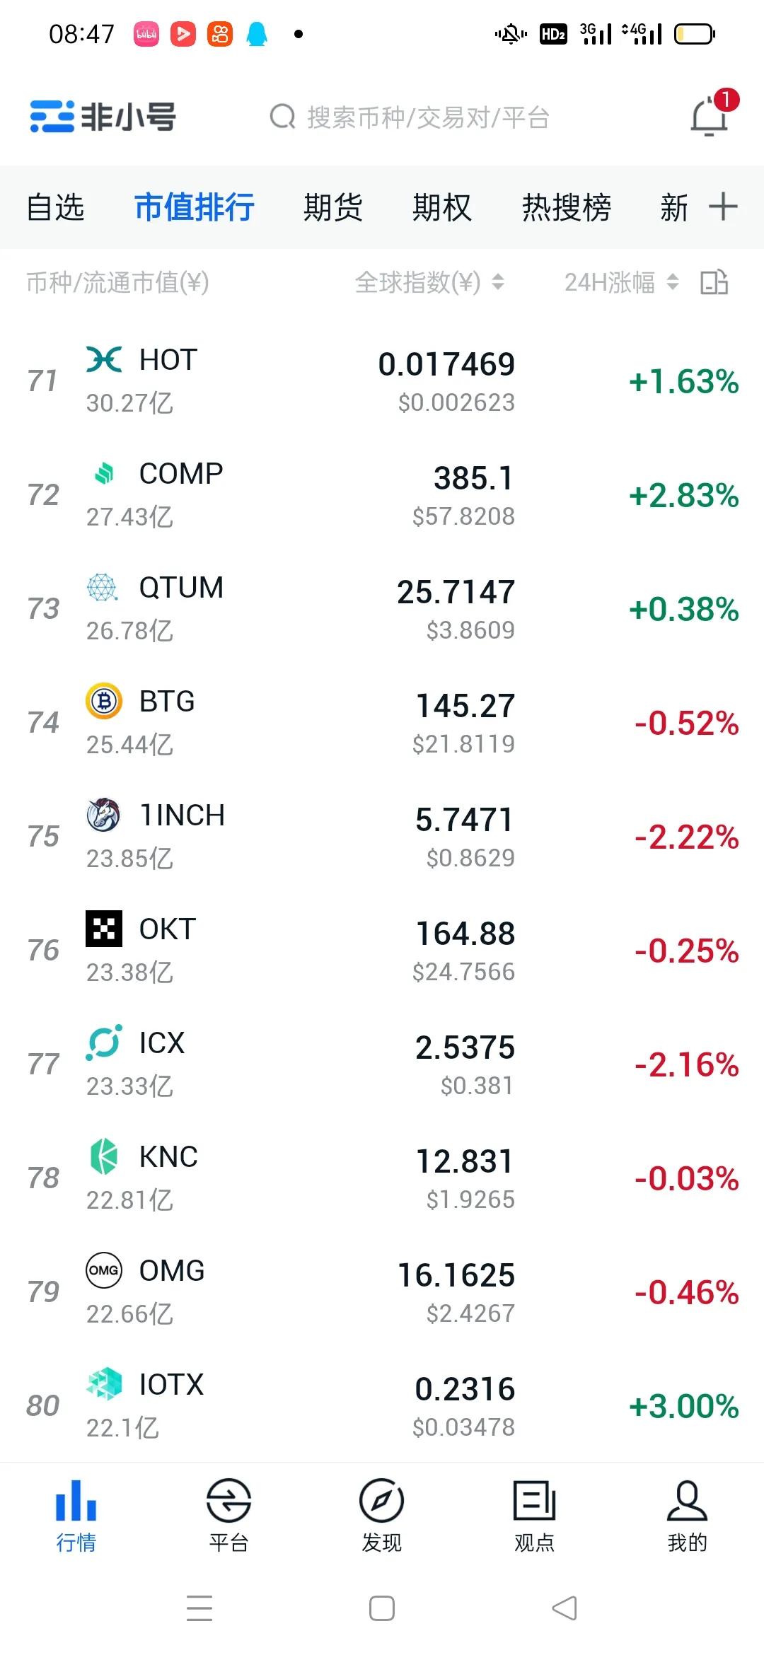Select the 热搜榜 tab
The image size is (764, 1655).
click(x=567, y=207)
